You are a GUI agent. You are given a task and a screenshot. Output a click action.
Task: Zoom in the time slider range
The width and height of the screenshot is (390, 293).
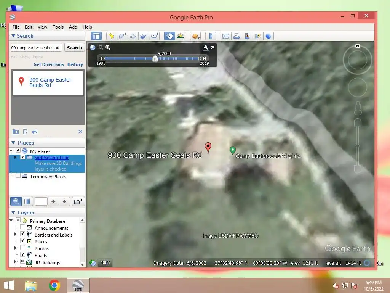click(x=108, y=47)
